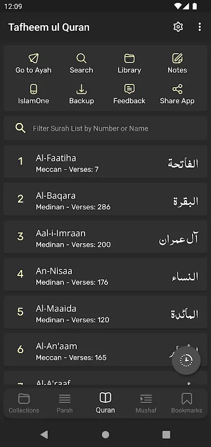Open the Feedback icon

coord(129,89)
